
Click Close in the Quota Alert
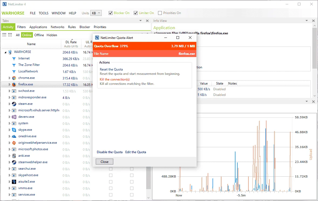point(104,162)
